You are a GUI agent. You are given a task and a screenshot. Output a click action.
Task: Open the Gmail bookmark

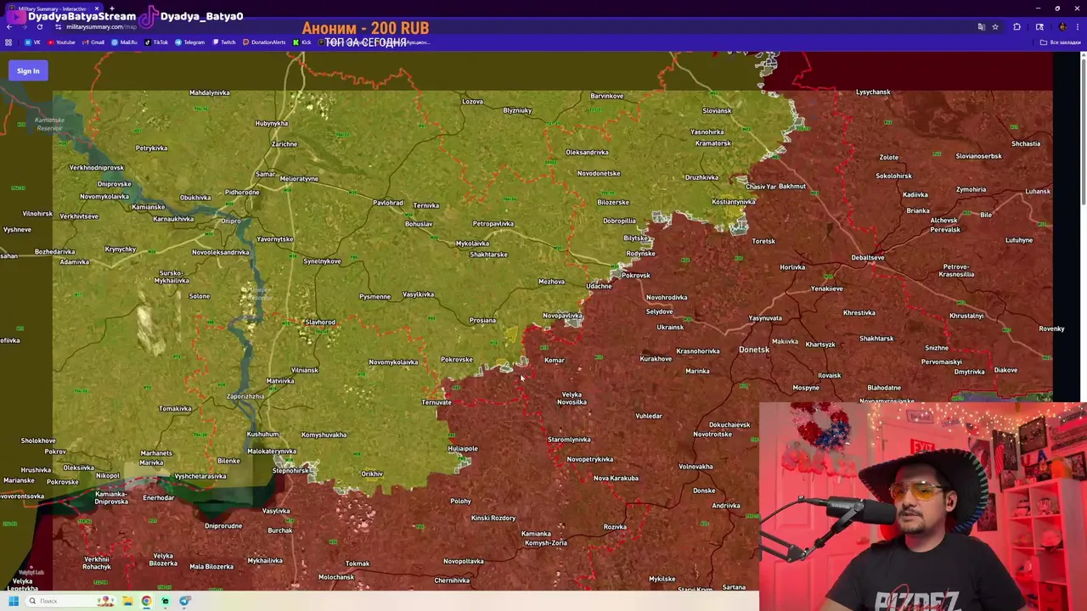(93, 42)
